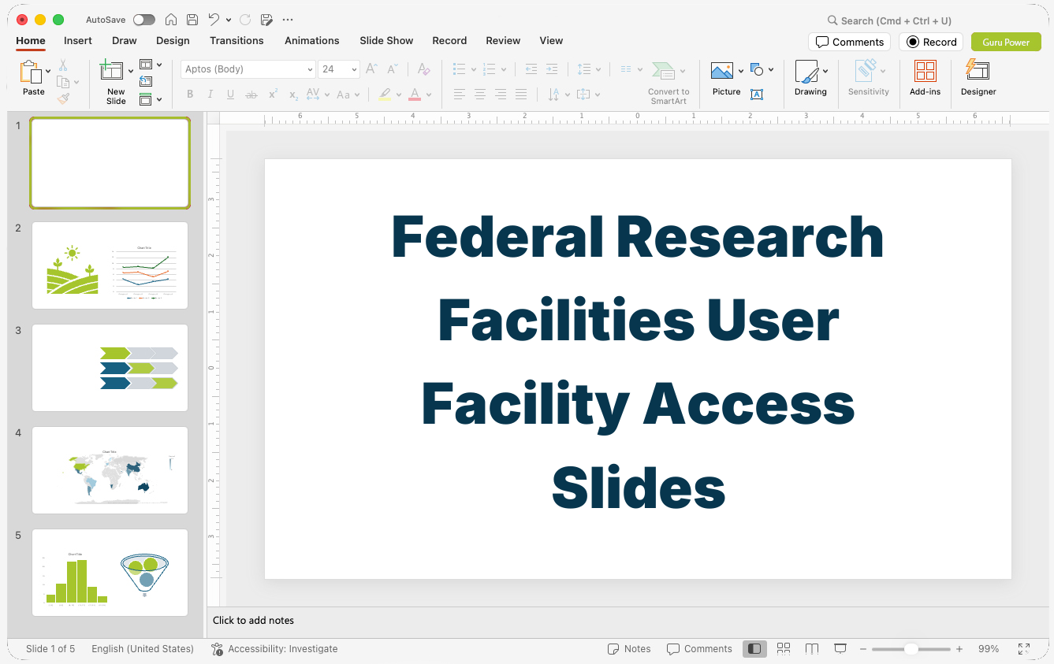Screen dimensions: 1054x664
Task: Open the Change Case Aa dropdown
Action: coord(348,95)
